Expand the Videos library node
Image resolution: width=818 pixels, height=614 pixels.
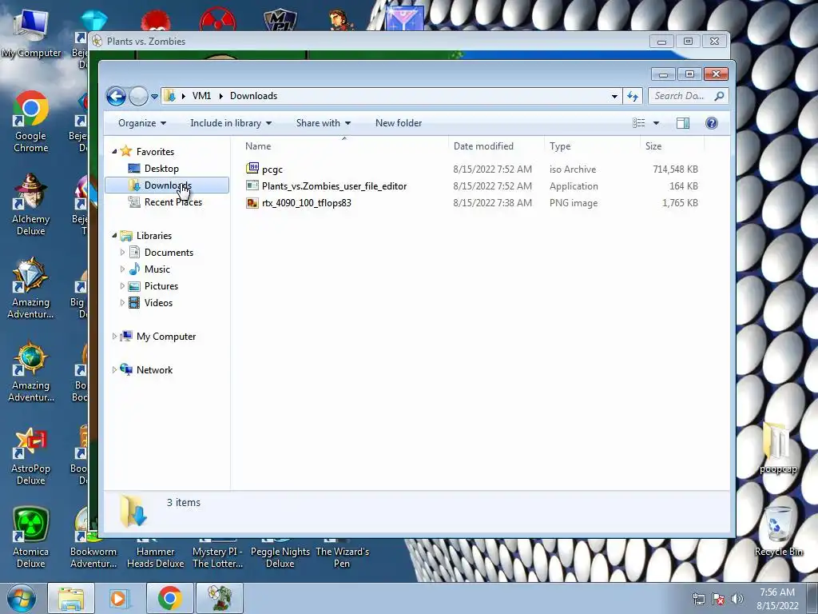point(122,303)
